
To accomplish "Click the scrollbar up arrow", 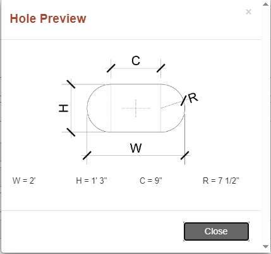I will (266, 4).
